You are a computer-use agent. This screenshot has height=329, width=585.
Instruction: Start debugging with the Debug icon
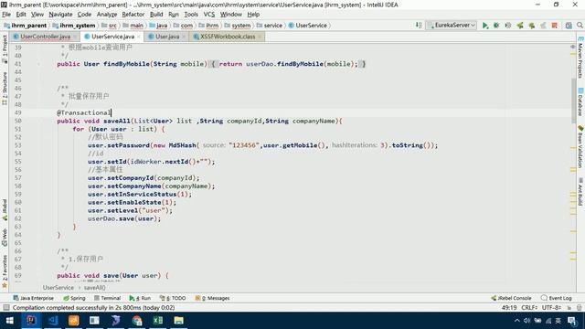(x=496, y=26)
